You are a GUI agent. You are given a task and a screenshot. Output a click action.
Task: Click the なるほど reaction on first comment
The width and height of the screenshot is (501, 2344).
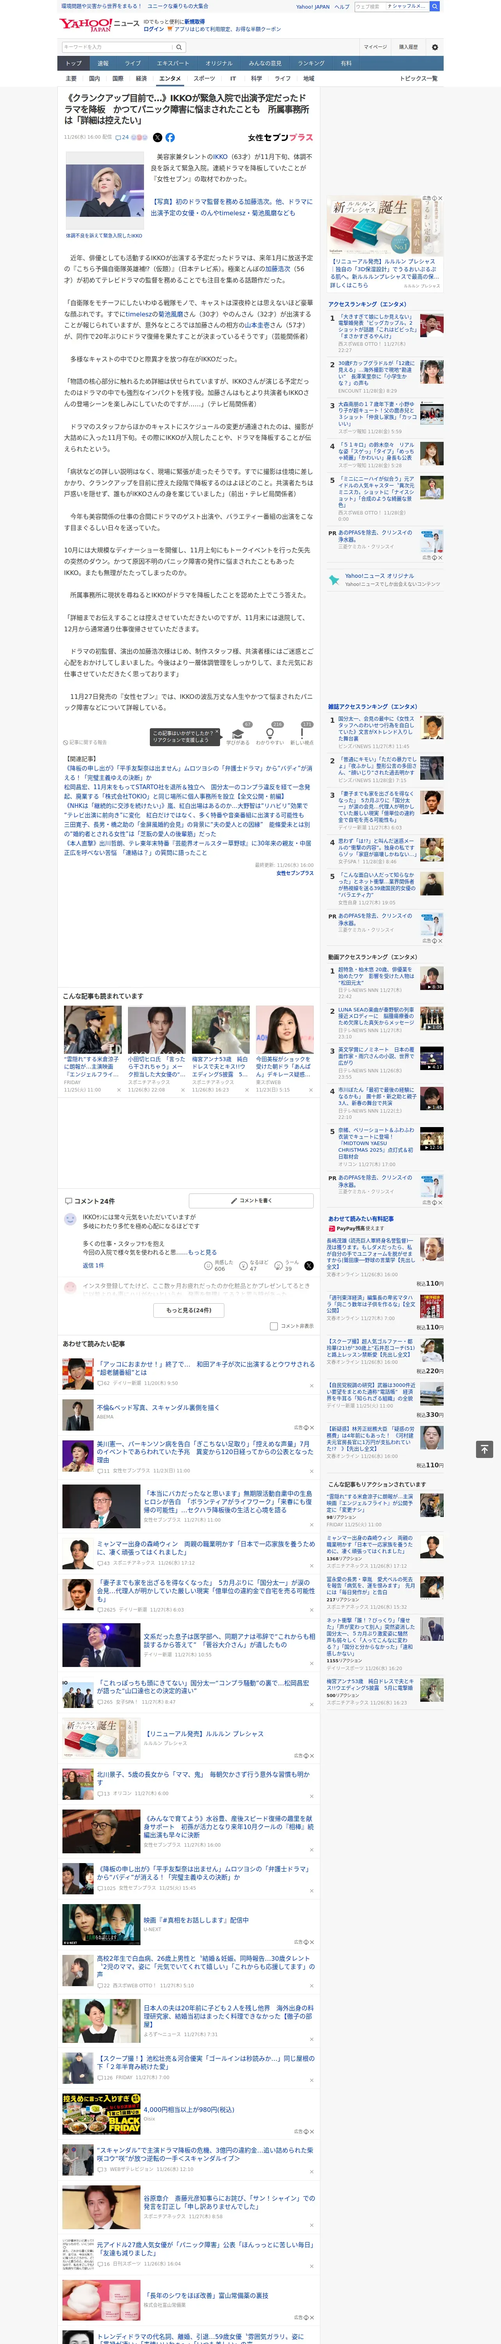(x=254, y=1266)
